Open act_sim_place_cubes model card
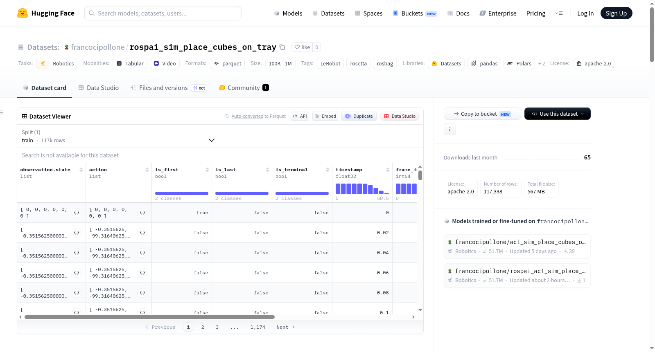The image size is (655, 352). 517,246
